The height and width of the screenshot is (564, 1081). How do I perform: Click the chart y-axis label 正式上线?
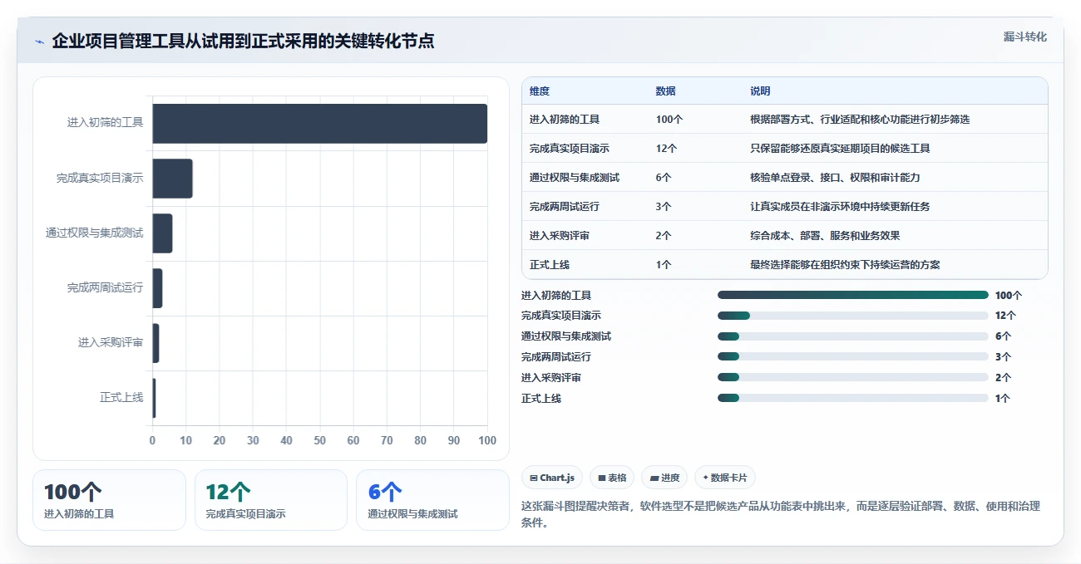[x=121, y=398]
